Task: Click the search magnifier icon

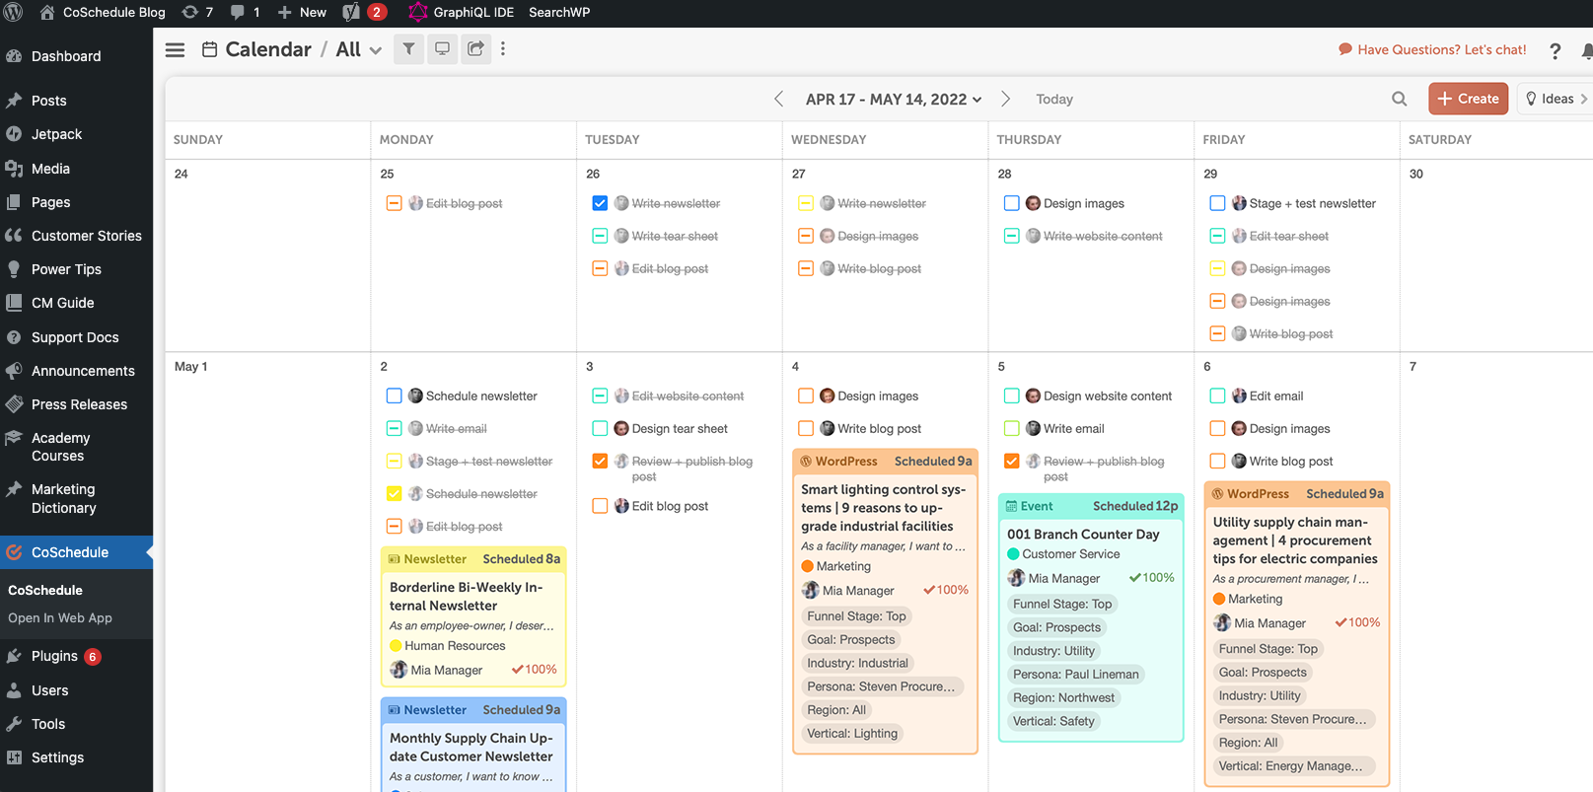Action: [x=1399, y=99]
